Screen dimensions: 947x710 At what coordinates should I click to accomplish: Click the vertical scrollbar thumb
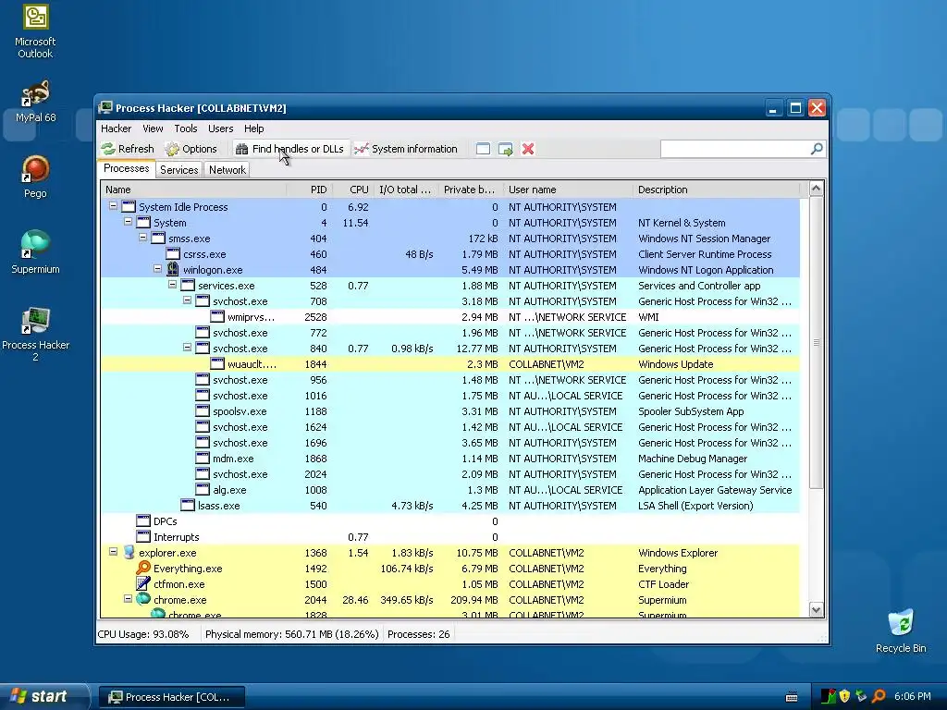pyautogui.click(x=816, y=342)
